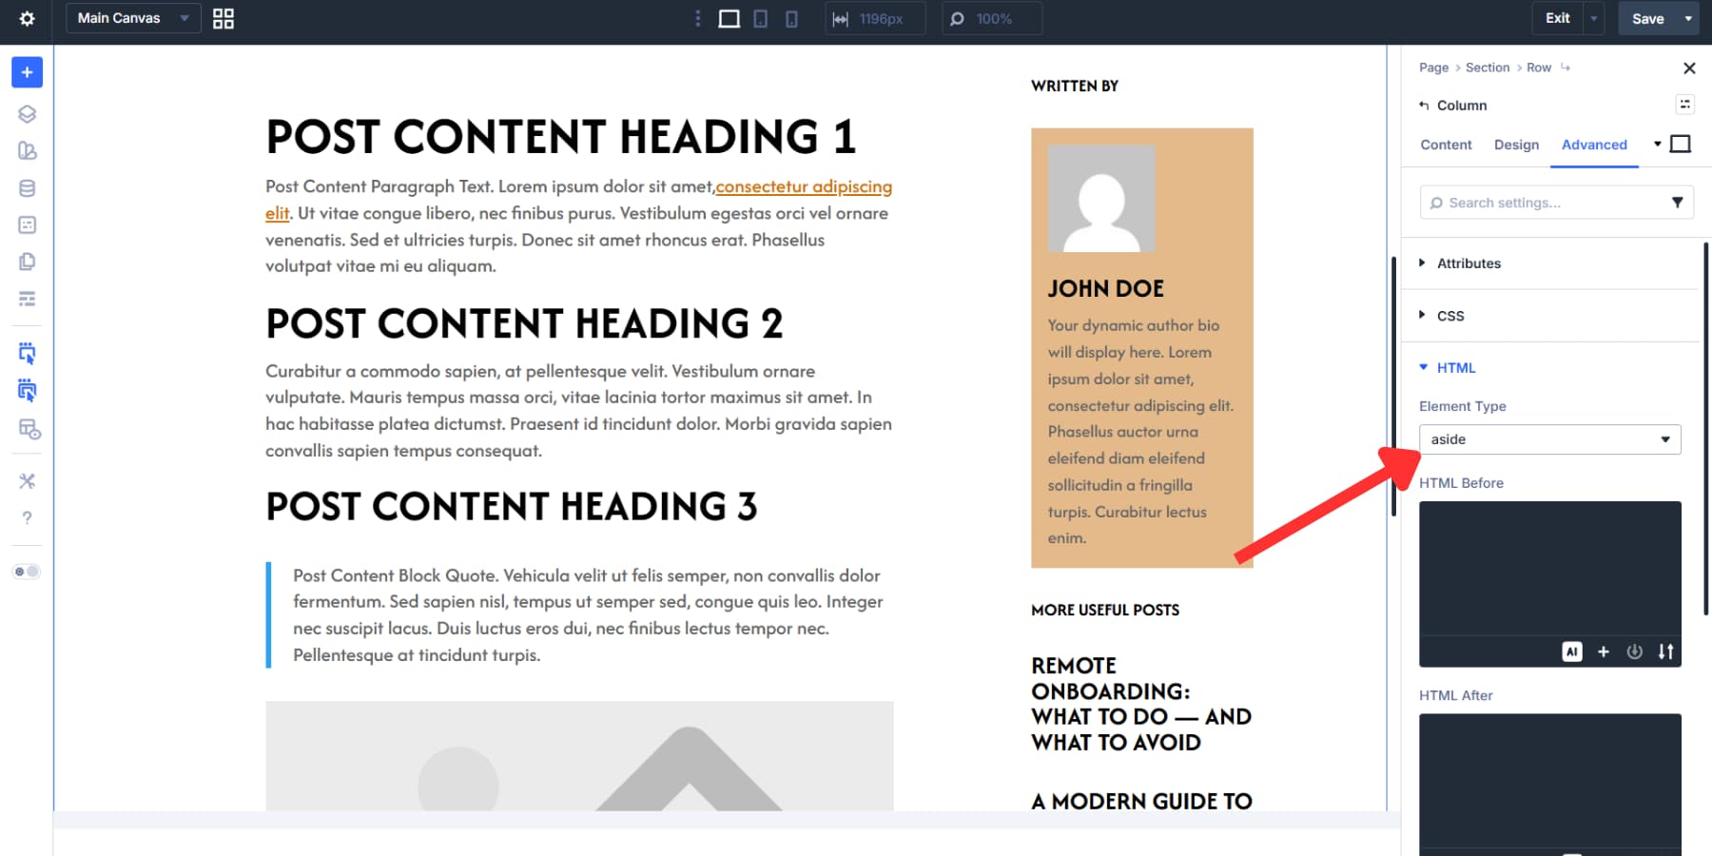Viewport: 1712px width, 856px height.
Task: Click the wrench tools icon in left sidebar
Action: pyautogui.click(x=27, y=480)
